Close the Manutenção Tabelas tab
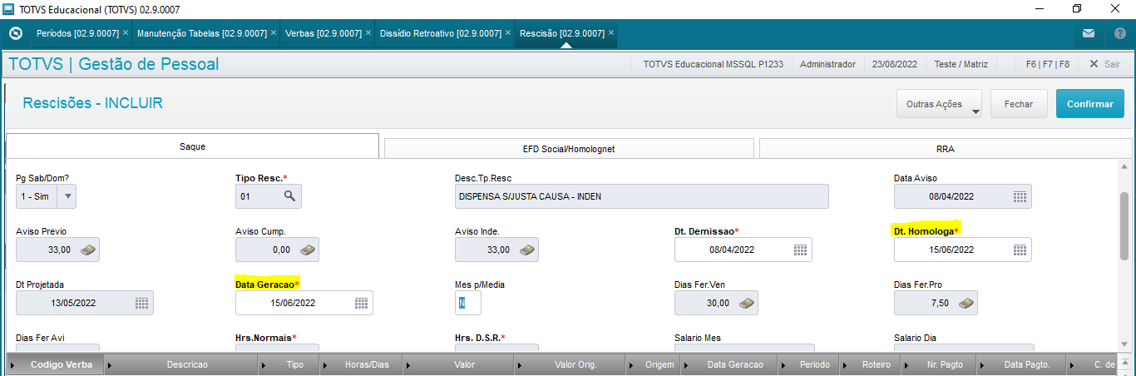Screen dimensions: 1136x376 click(274, 33)
